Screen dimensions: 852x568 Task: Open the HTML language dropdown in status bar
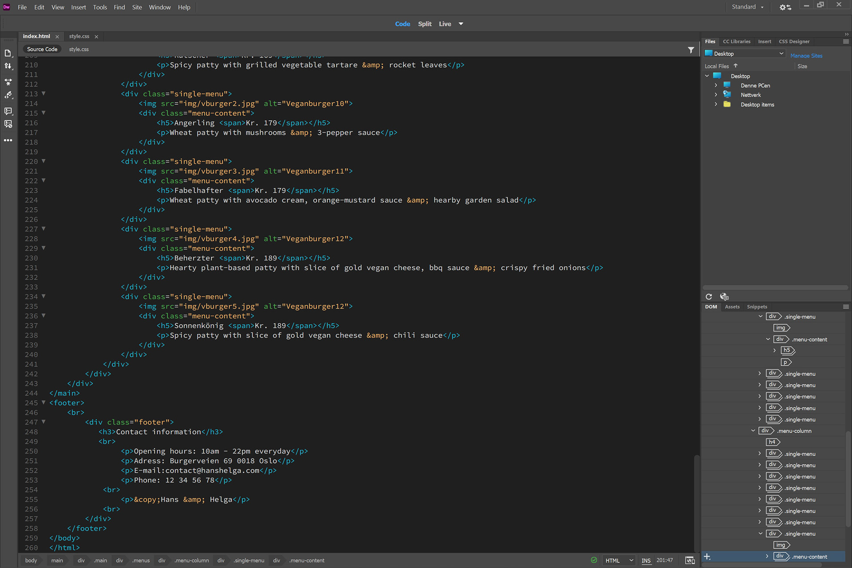(x=619, y=560)
